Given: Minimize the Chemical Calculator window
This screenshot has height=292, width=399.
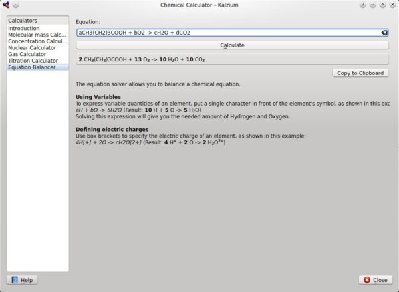Looking at the screenshot, I should (x=373, y=5).
